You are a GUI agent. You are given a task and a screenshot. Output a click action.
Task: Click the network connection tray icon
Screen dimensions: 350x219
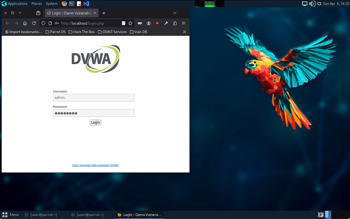pyautogui.click(x=319, y=4)
